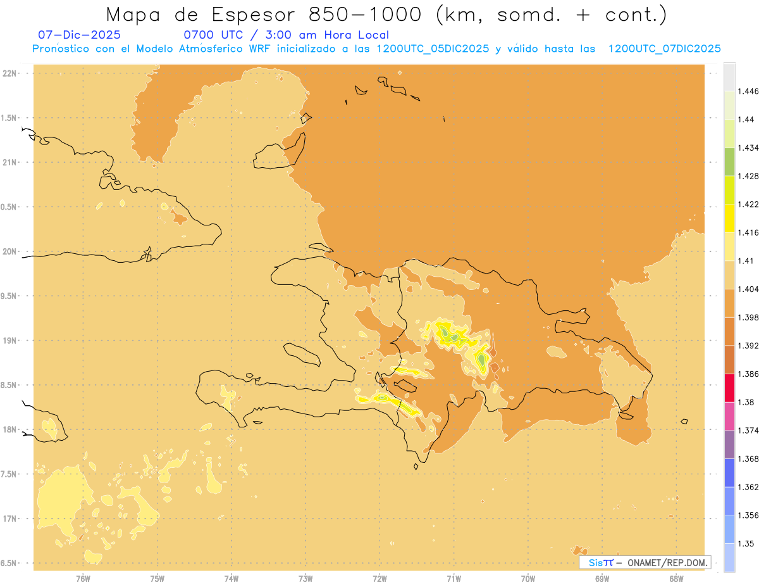Select the longitude label 69W

(x=602, y=578)
